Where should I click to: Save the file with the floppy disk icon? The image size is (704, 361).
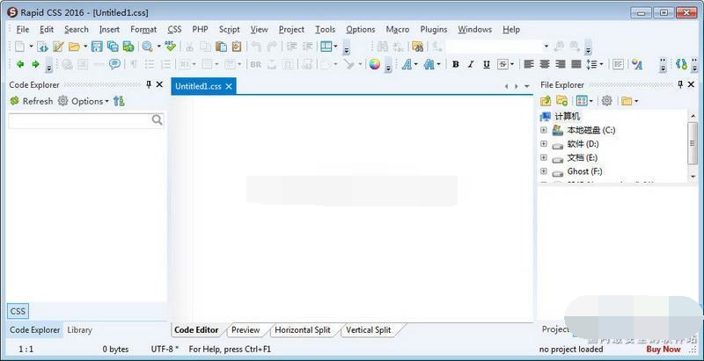pos(97,47)
